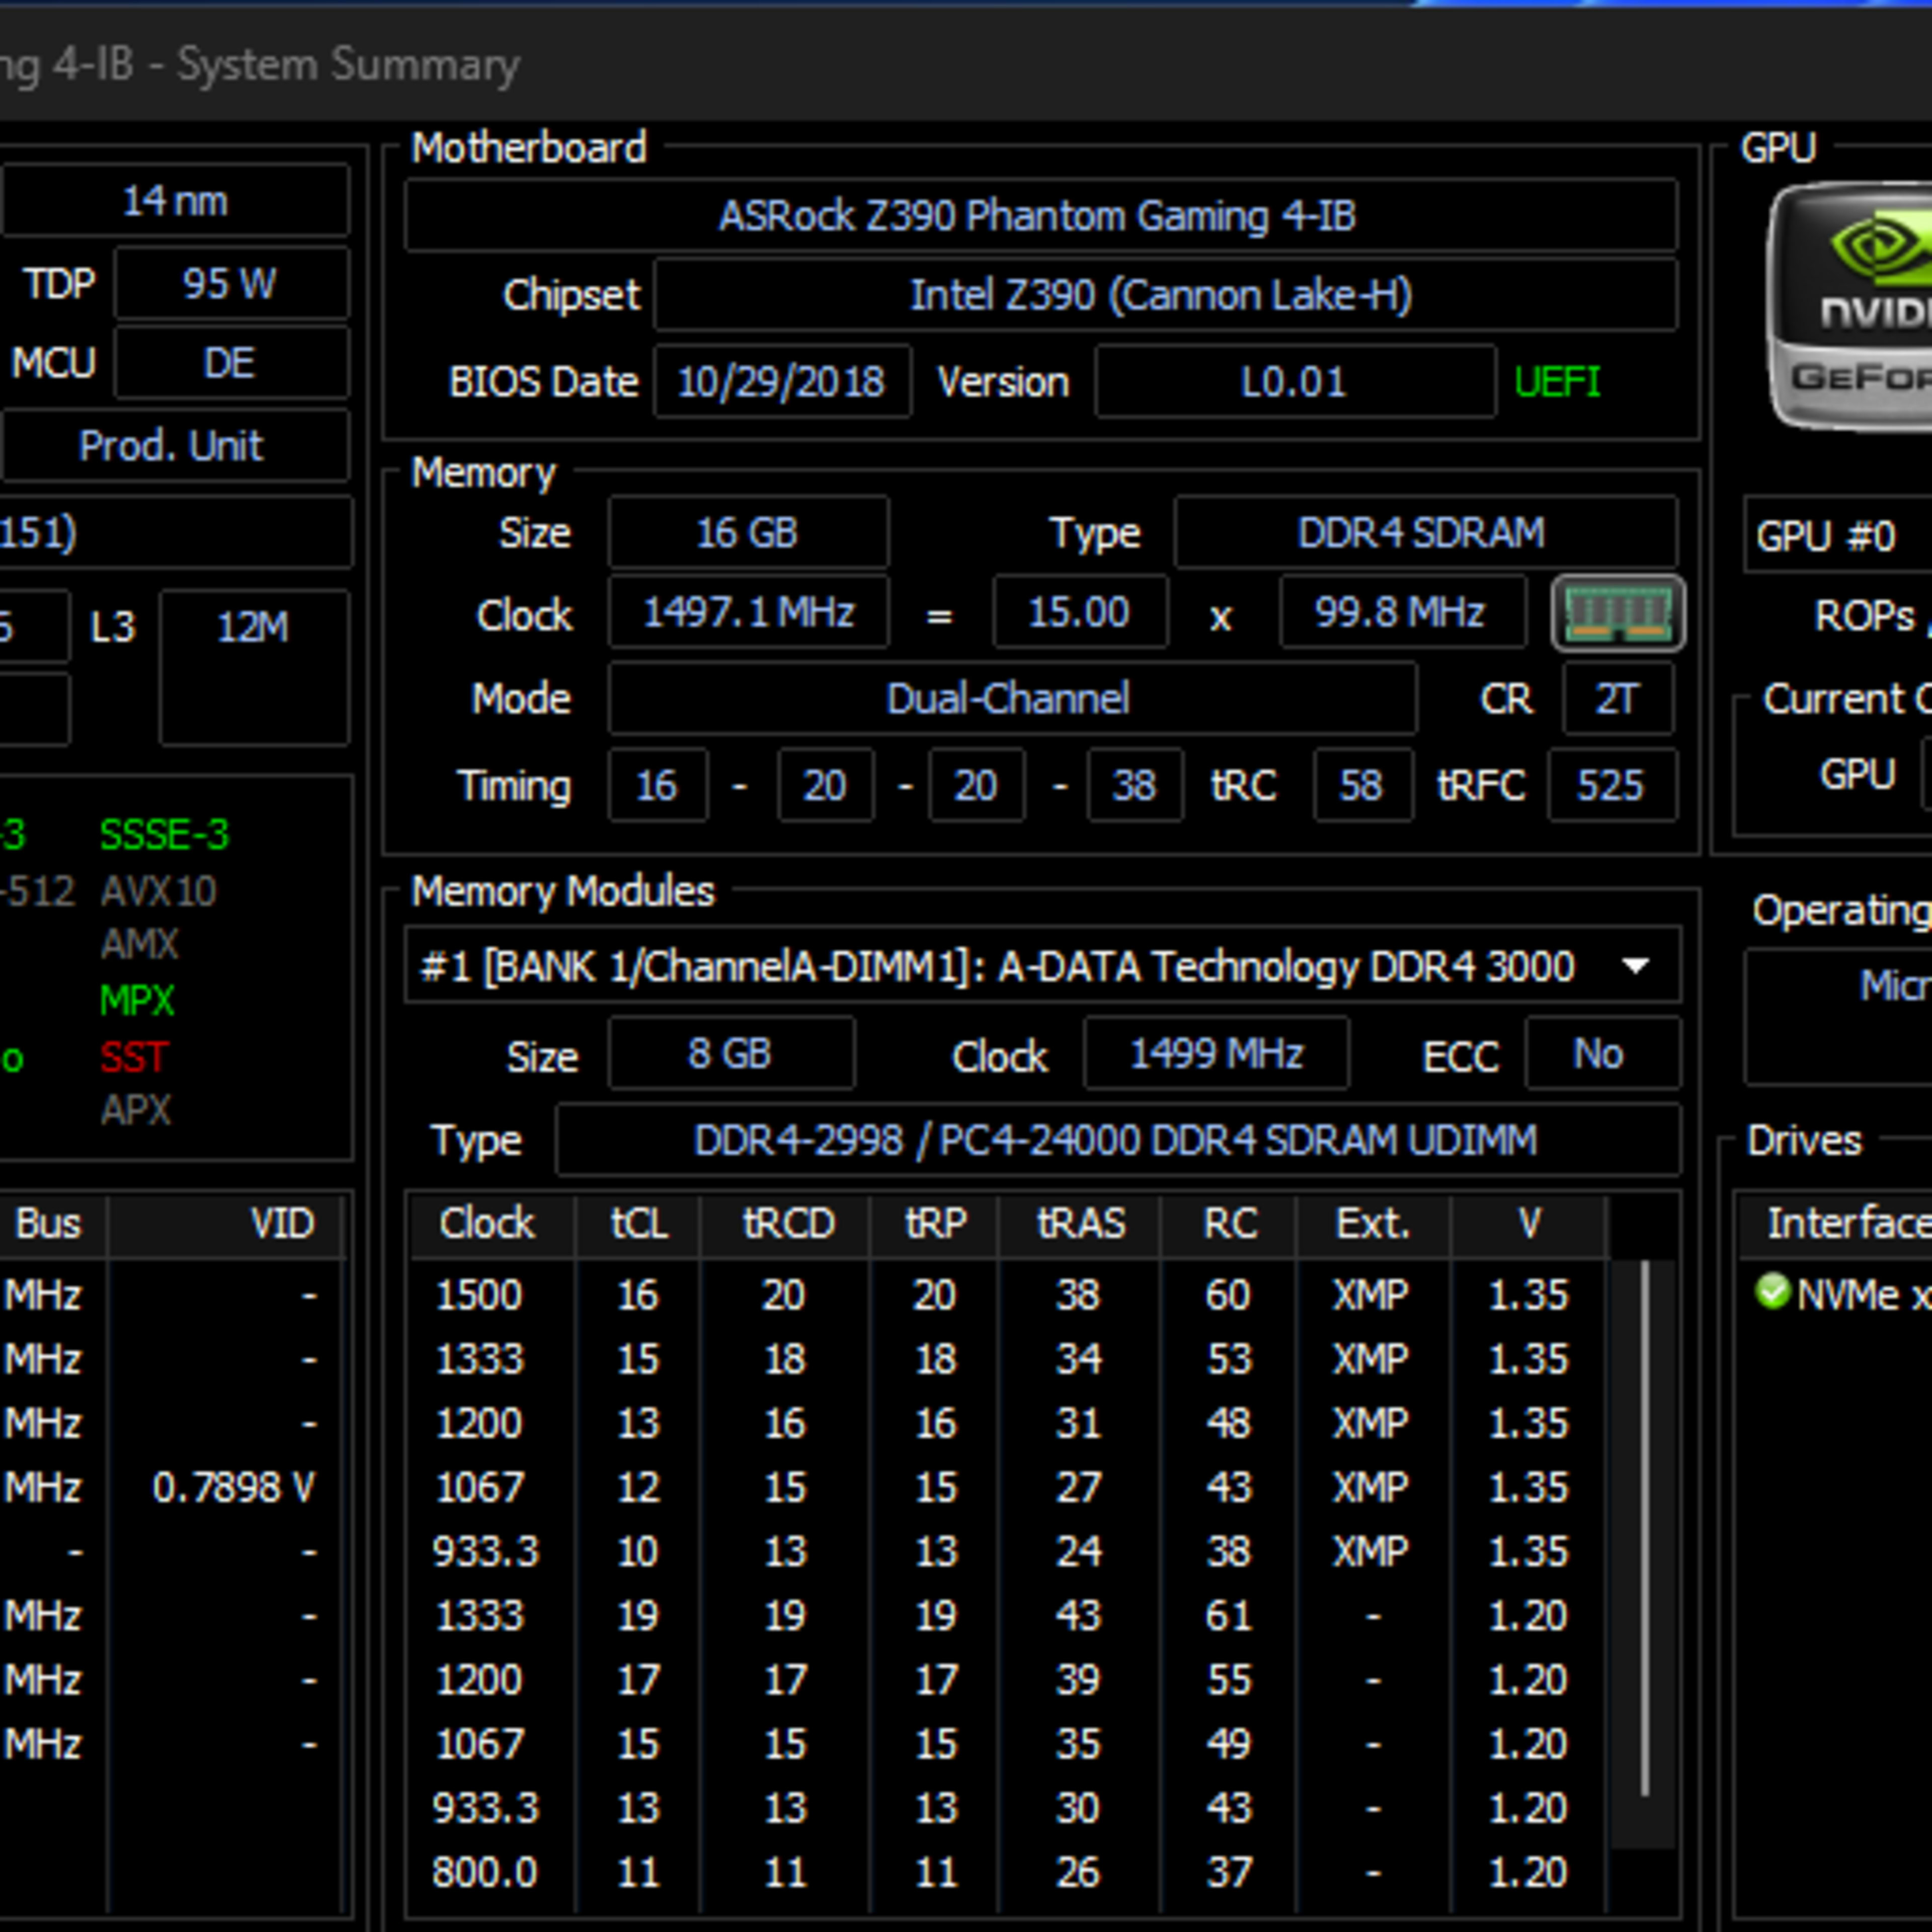Click the 99.8 MHz base clock value

click(x=1402, y=612)
